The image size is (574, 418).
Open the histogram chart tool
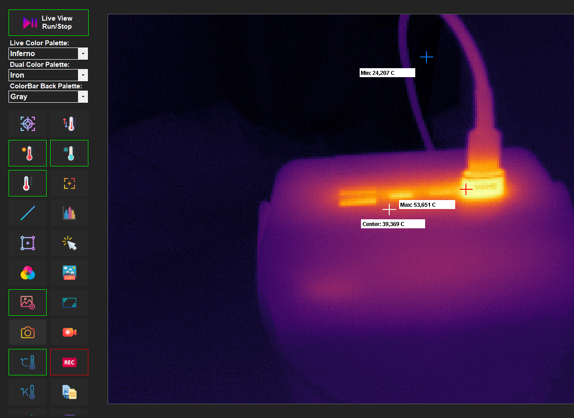tap(69, 213)
